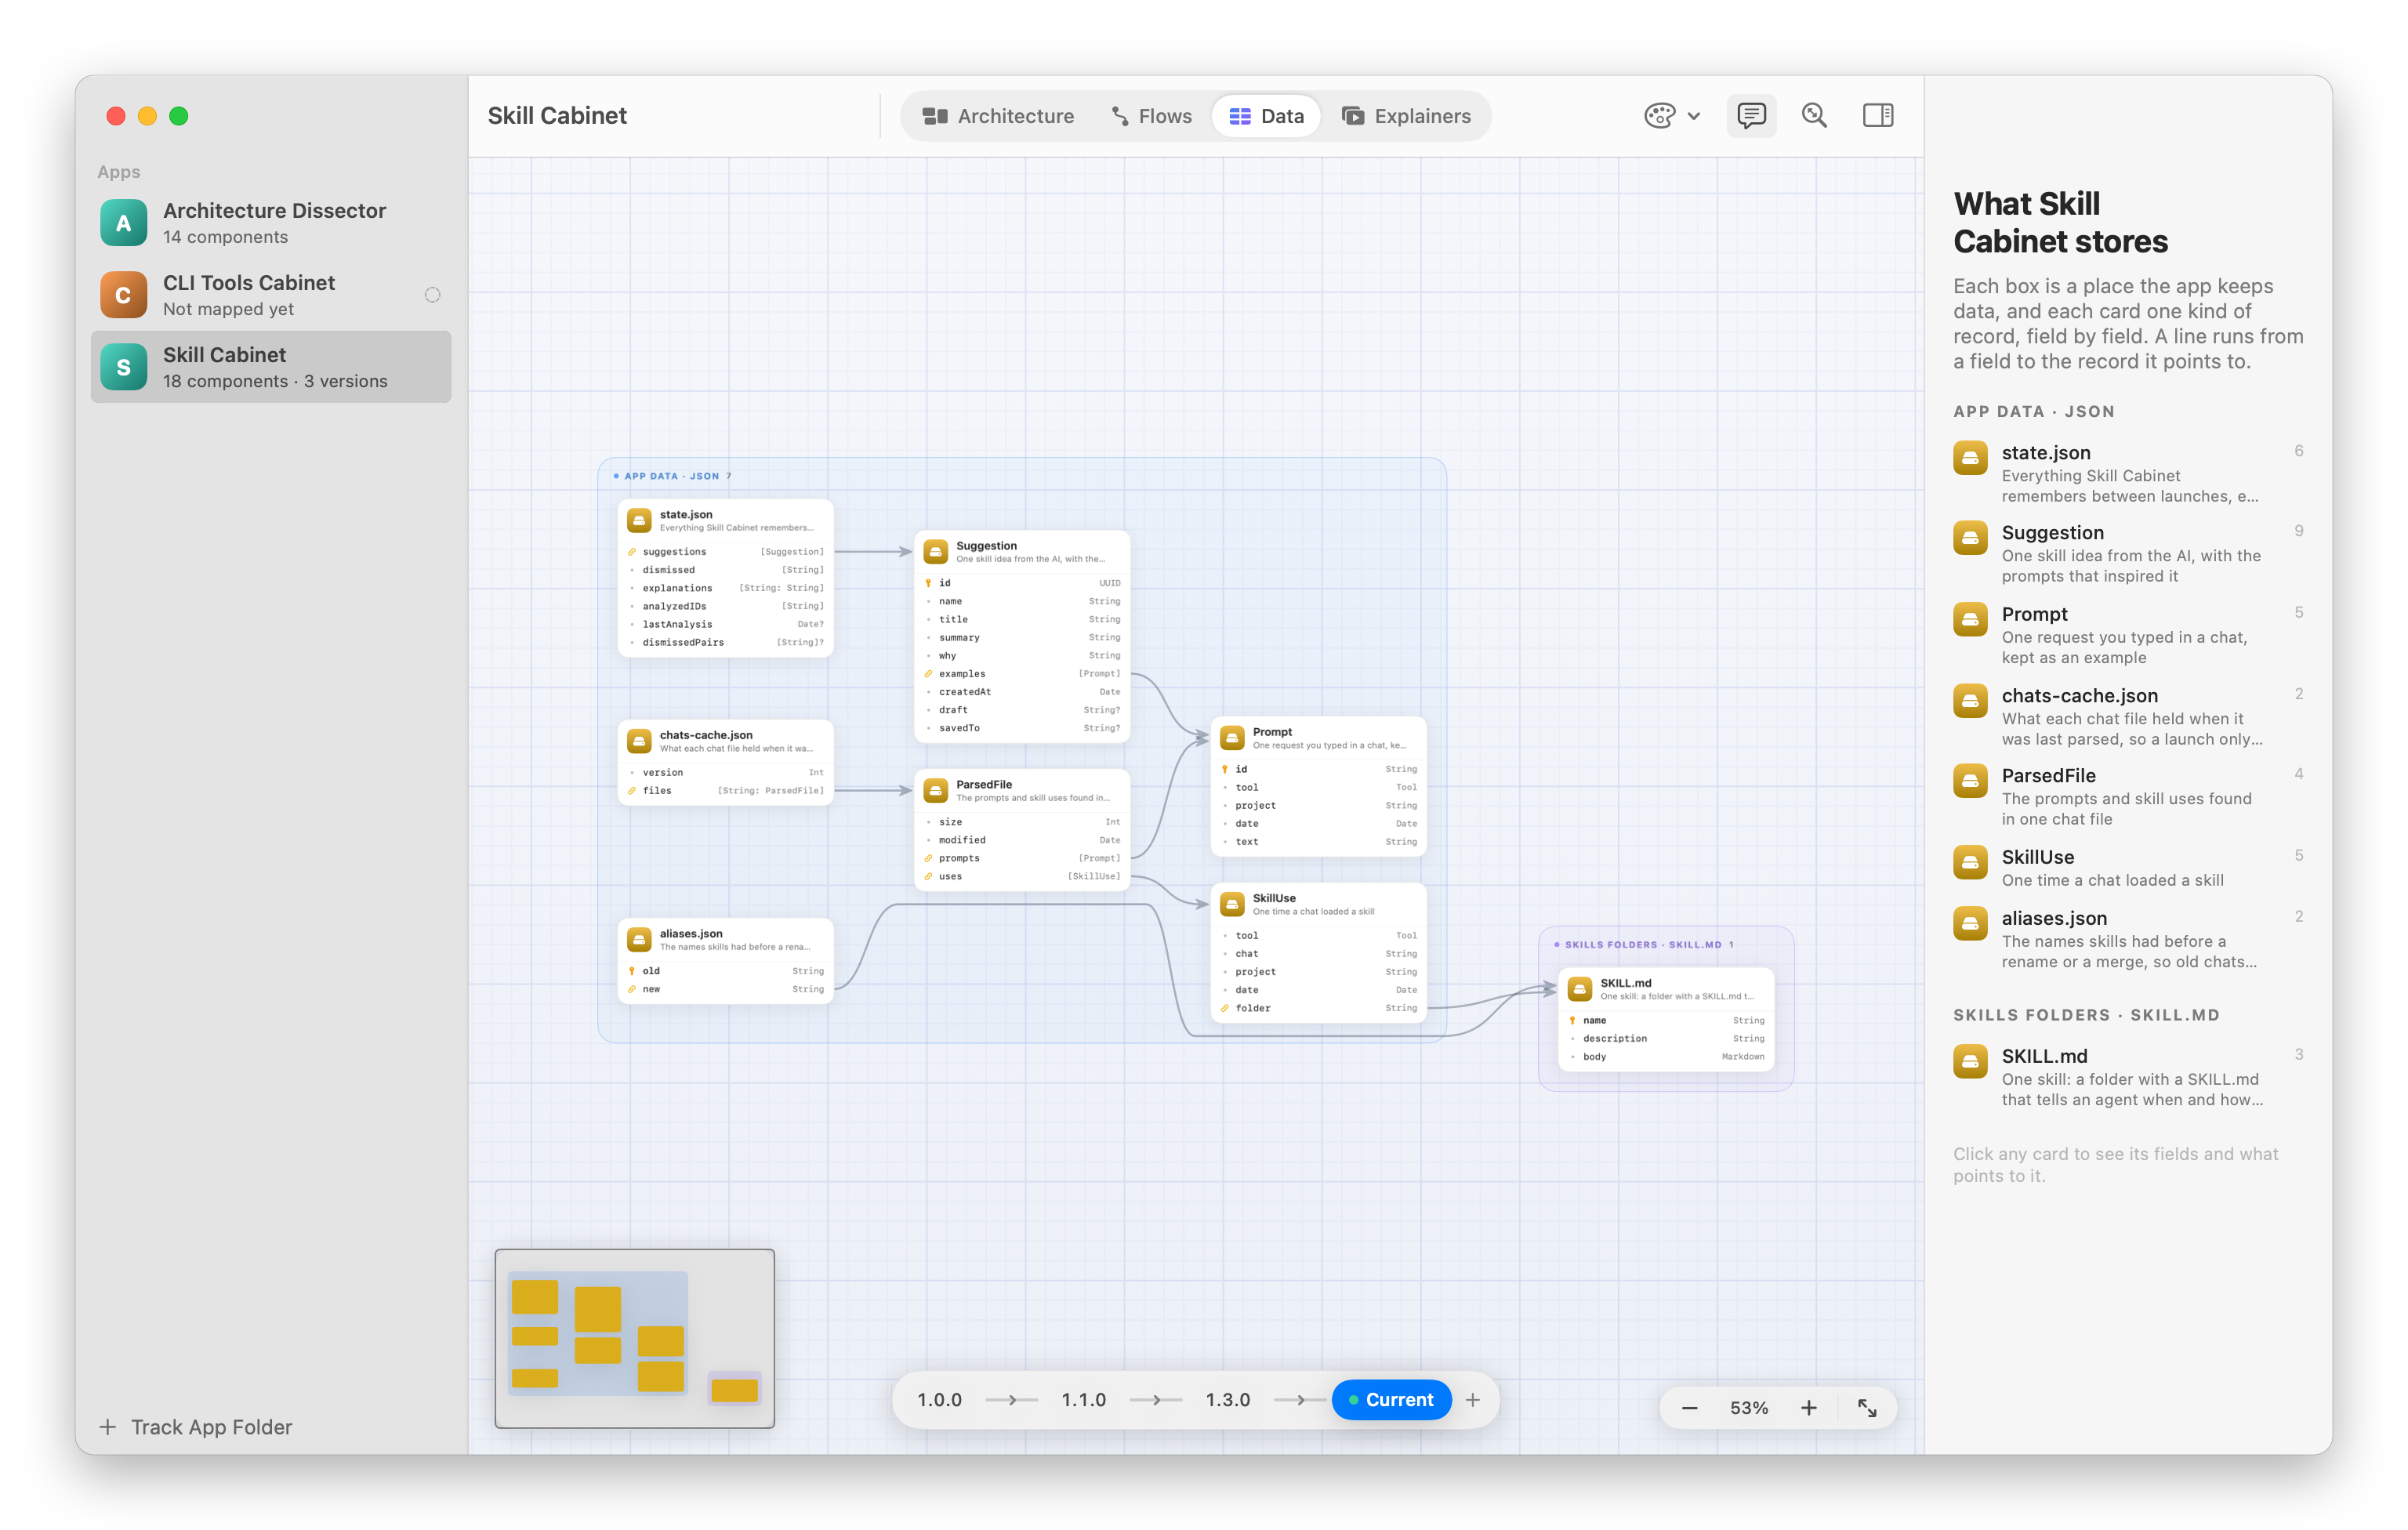Toggle the right sidebar panel
Screen dimensions: 2408x1530
(x=1877, y=116)
